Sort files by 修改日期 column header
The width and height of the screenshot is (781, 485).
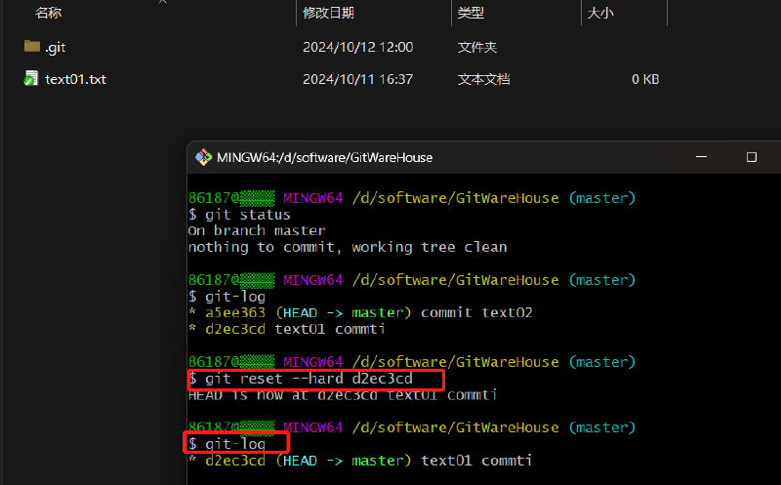pyautogui.click(x=328, y=13)
